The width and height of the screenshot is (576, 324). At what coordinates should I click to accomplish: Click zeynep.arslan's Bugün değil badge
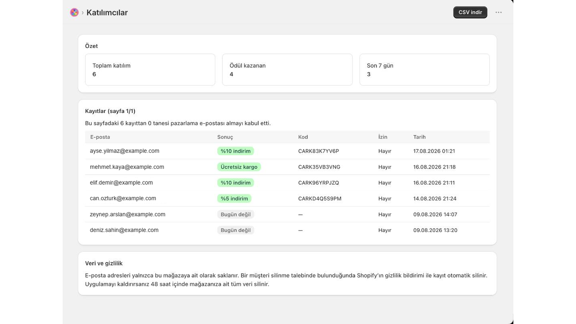click(236, 214)
